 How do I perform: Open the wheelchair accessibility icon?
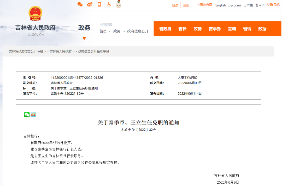(x=109, y=4)
